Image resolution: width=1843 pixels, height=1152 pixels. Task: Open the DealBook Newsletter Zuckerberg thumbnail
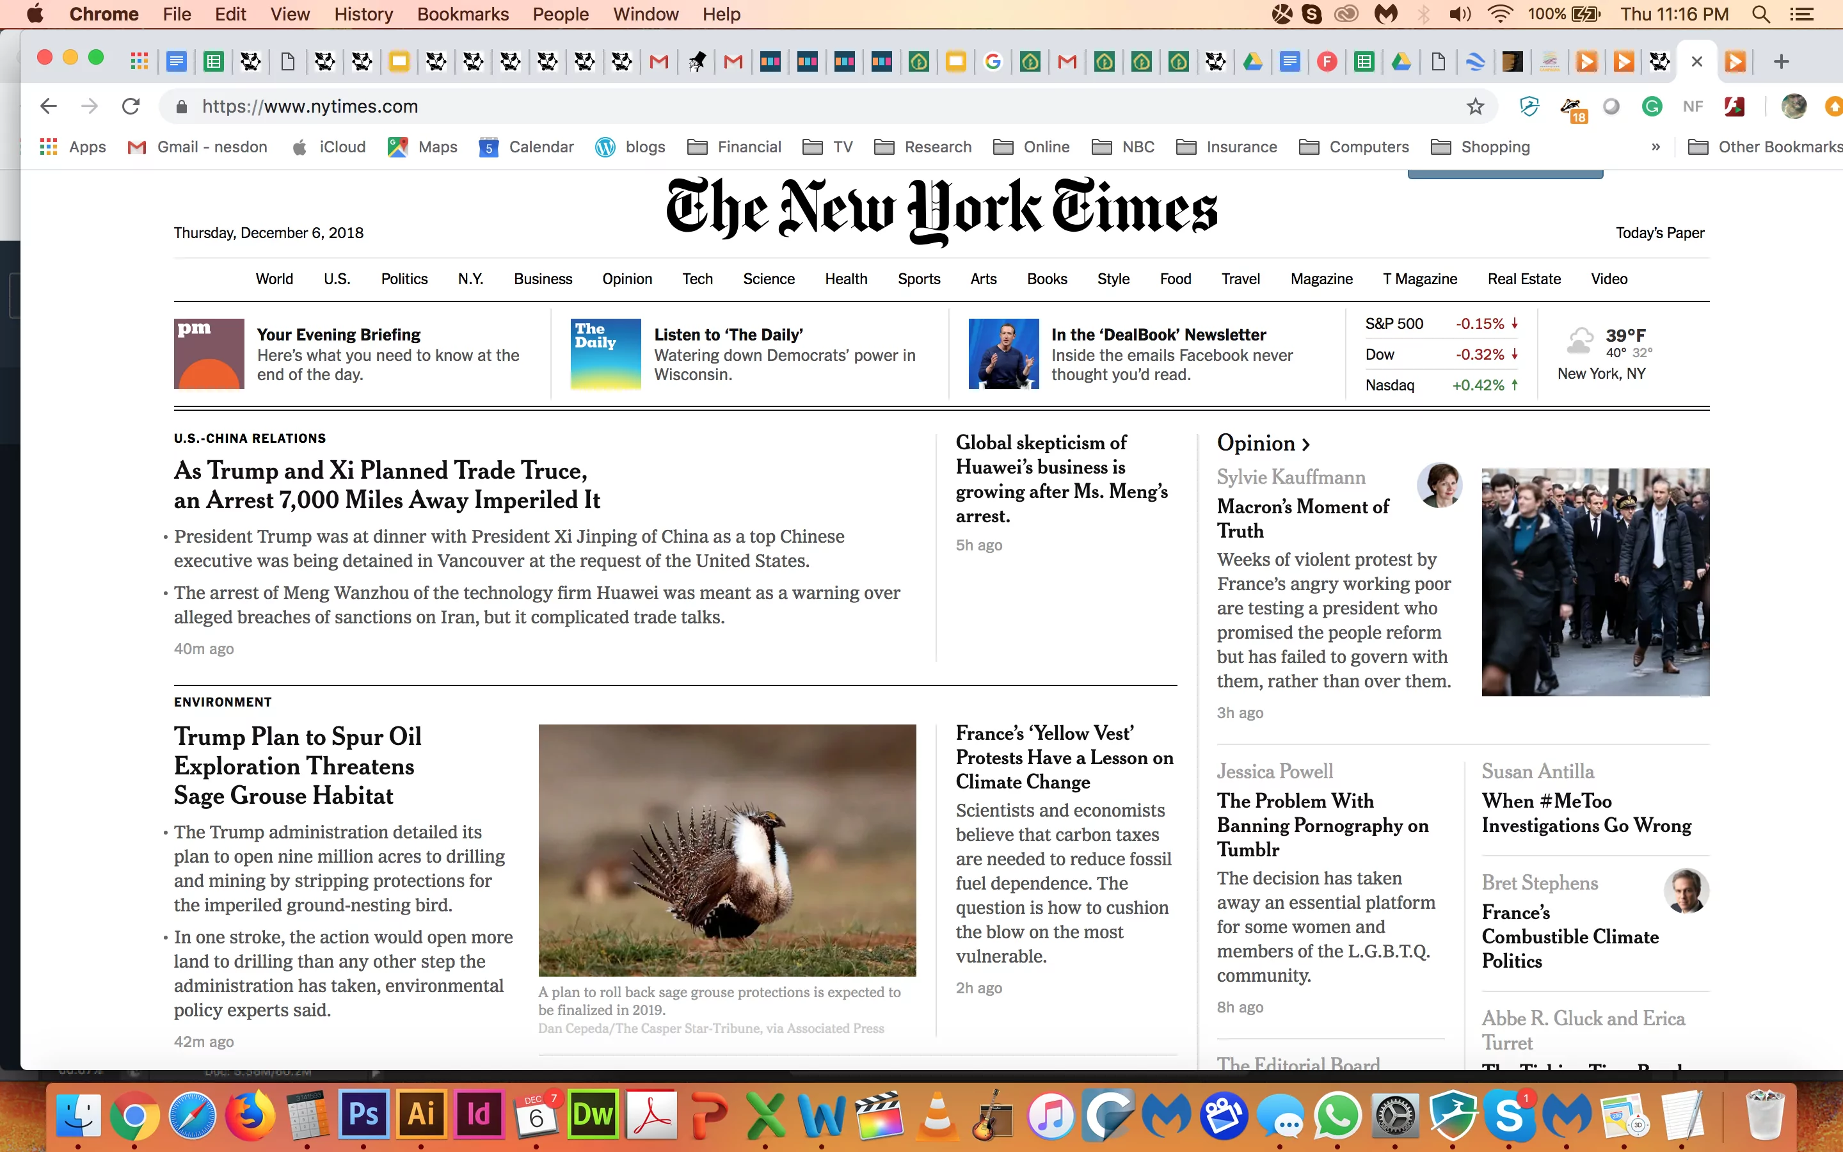pyautogui.click(x=1004, y=353)
